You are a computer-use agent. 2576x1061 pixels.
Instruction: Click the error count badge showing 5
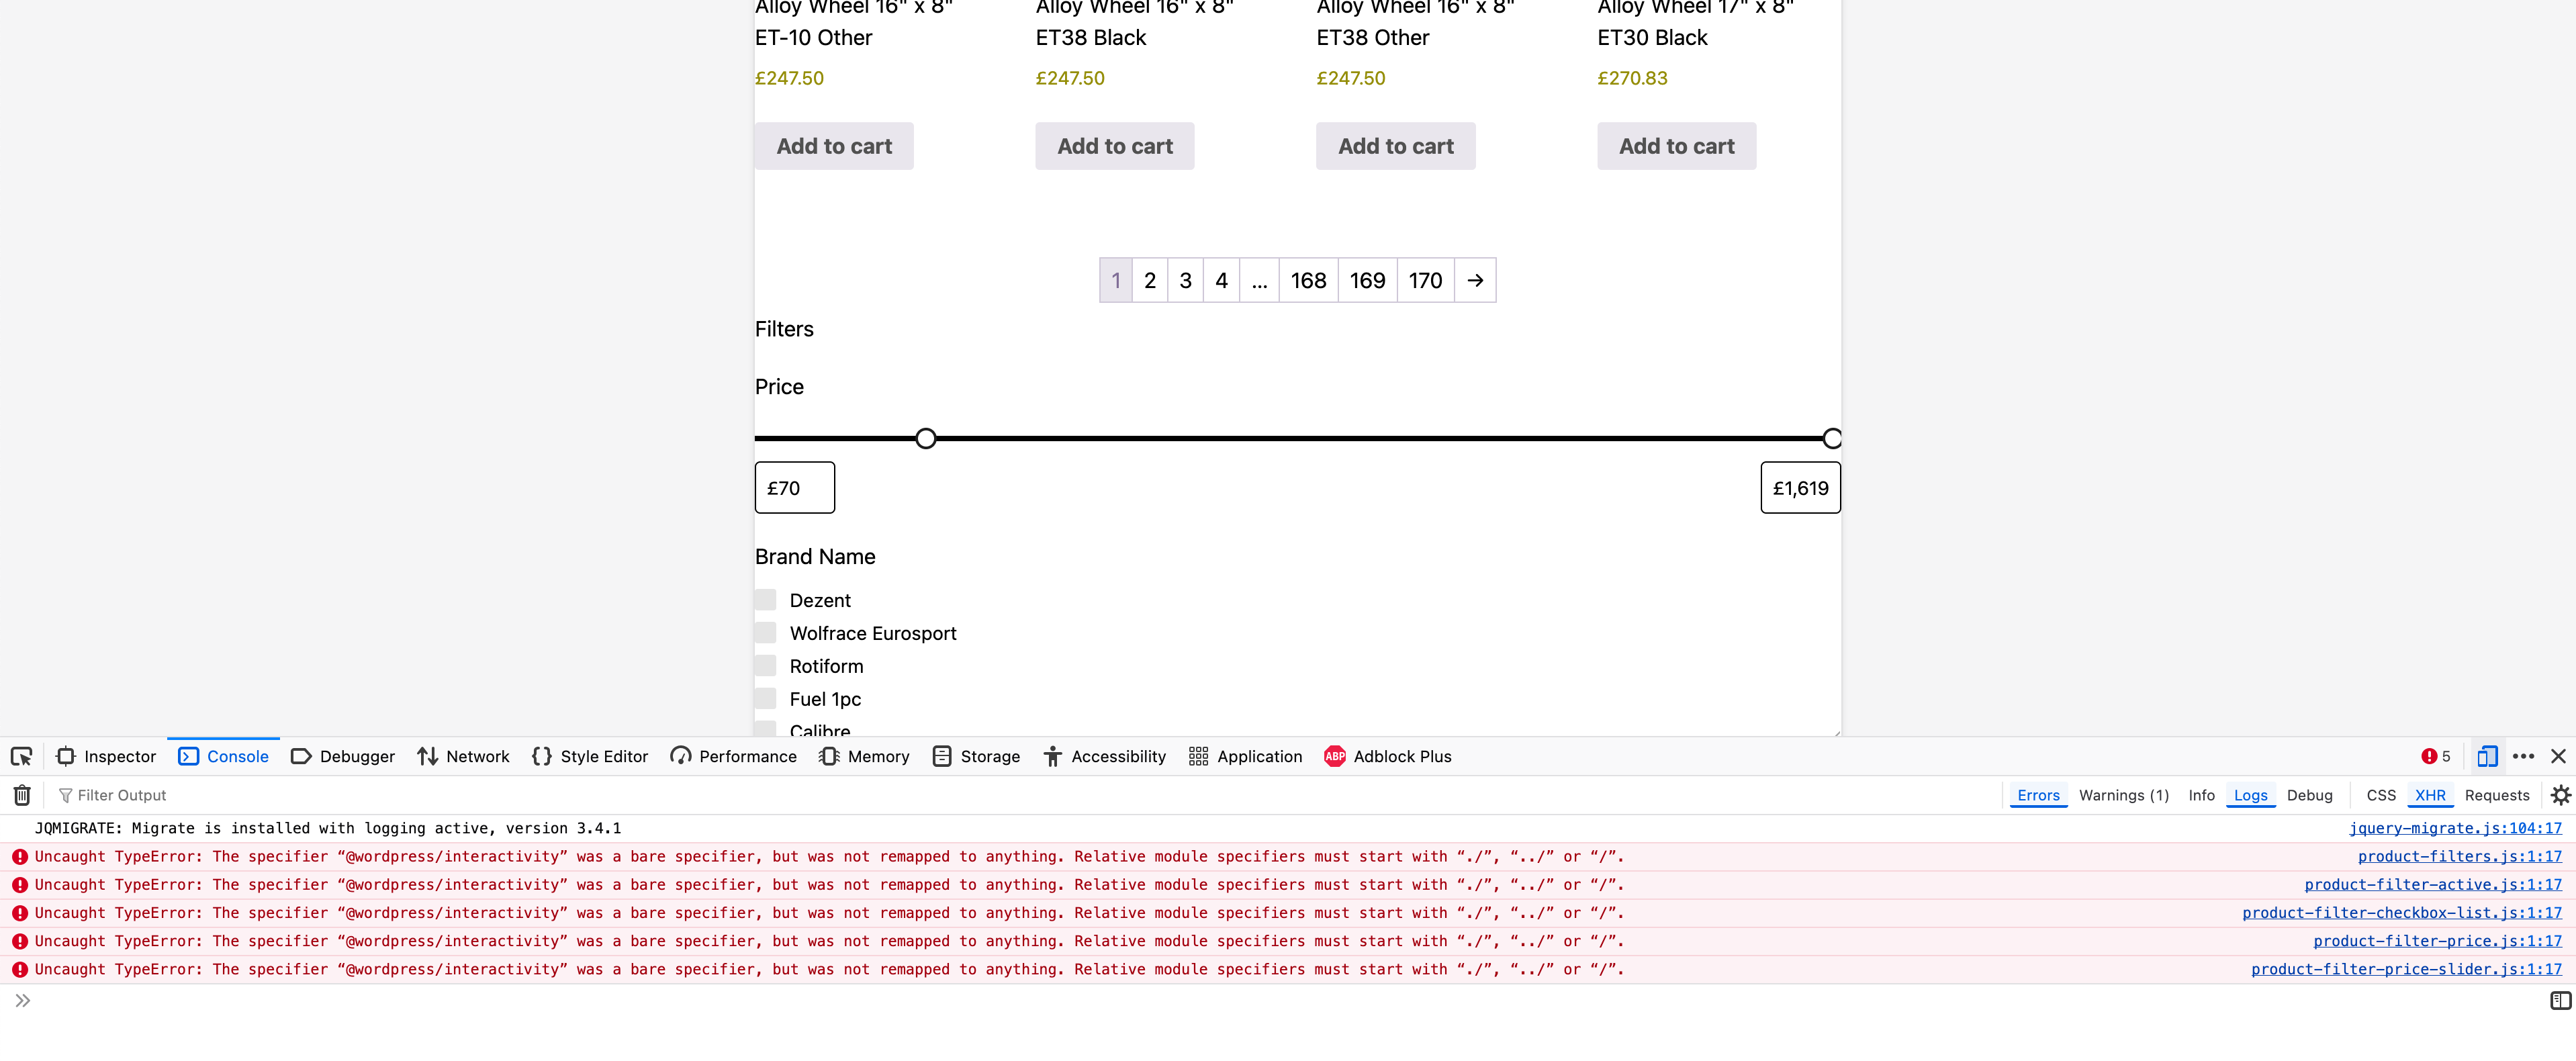[x=2435, y=757]
